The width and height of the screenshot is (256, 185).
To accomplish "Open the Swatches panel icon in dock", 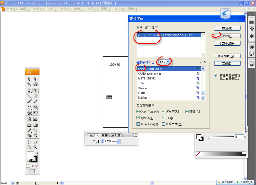I will pos(251,22).
